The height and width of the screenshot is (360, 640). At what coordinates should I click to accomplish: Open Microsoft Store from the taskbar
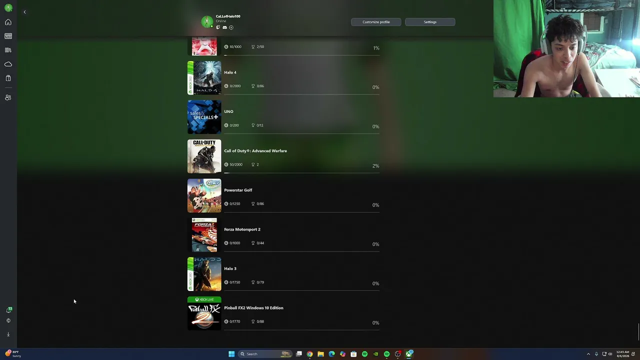click(x=353, y=354)
